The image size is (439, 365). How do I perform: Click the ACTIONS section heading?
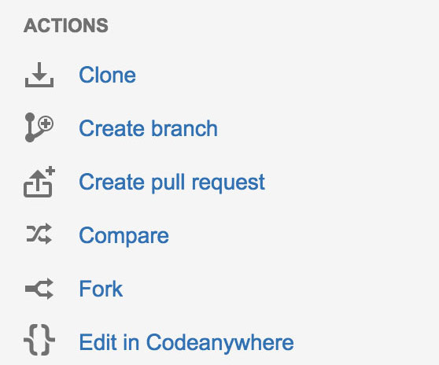(66, 25)
